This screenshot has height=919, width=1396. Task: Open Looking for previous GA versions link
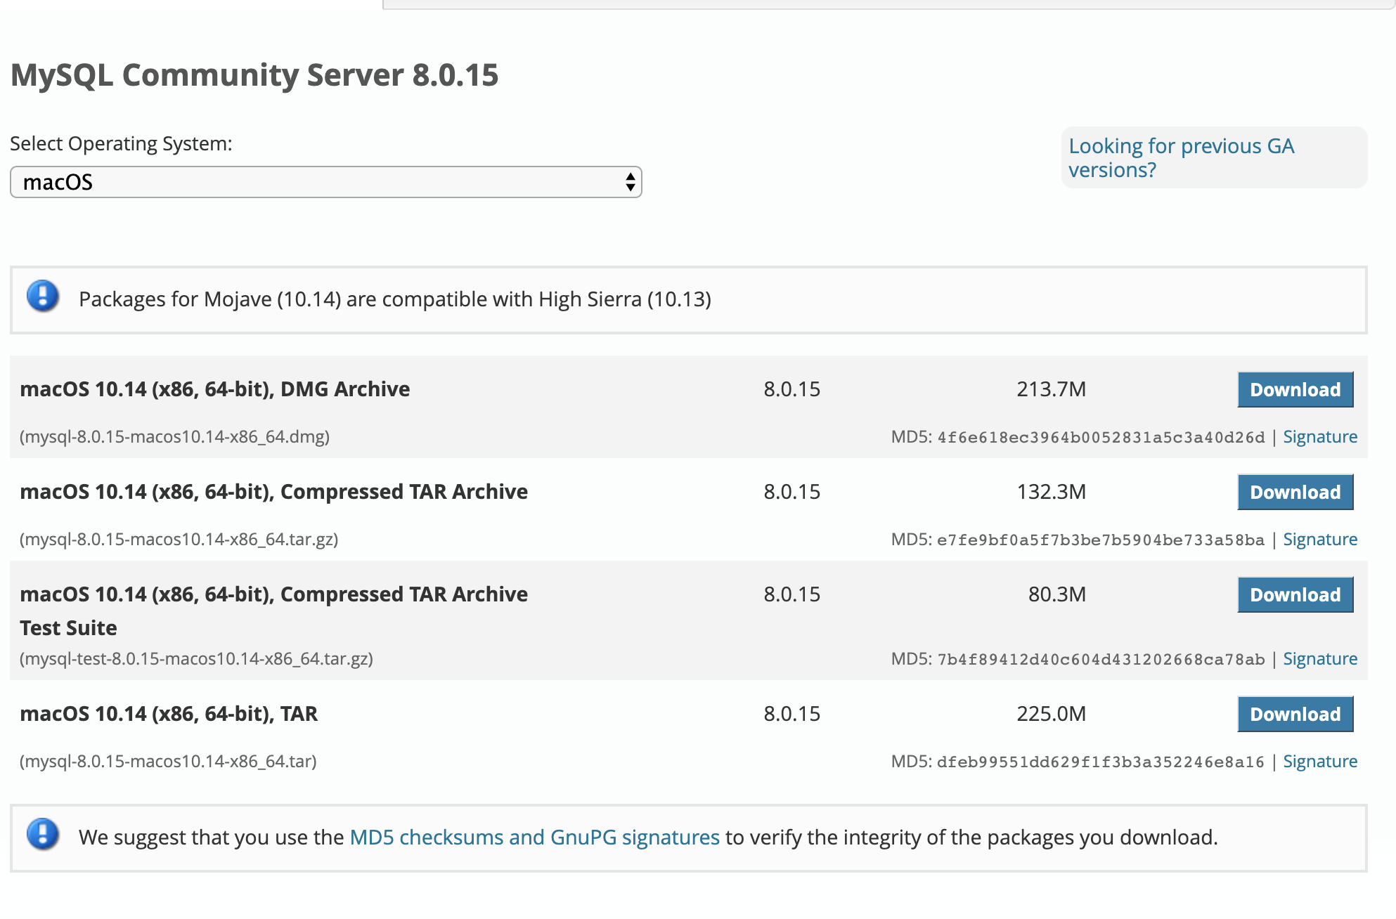coord(1181,158)
